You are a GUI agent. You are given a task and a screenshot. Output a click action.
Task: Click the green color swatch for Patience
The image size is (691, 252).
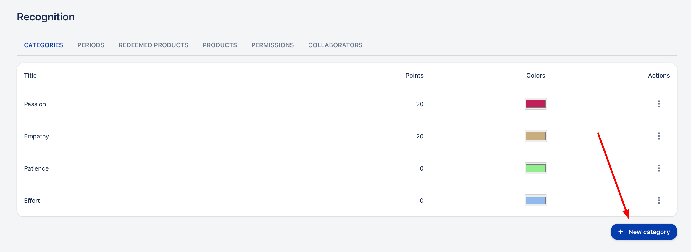click(x=535, y=168)
